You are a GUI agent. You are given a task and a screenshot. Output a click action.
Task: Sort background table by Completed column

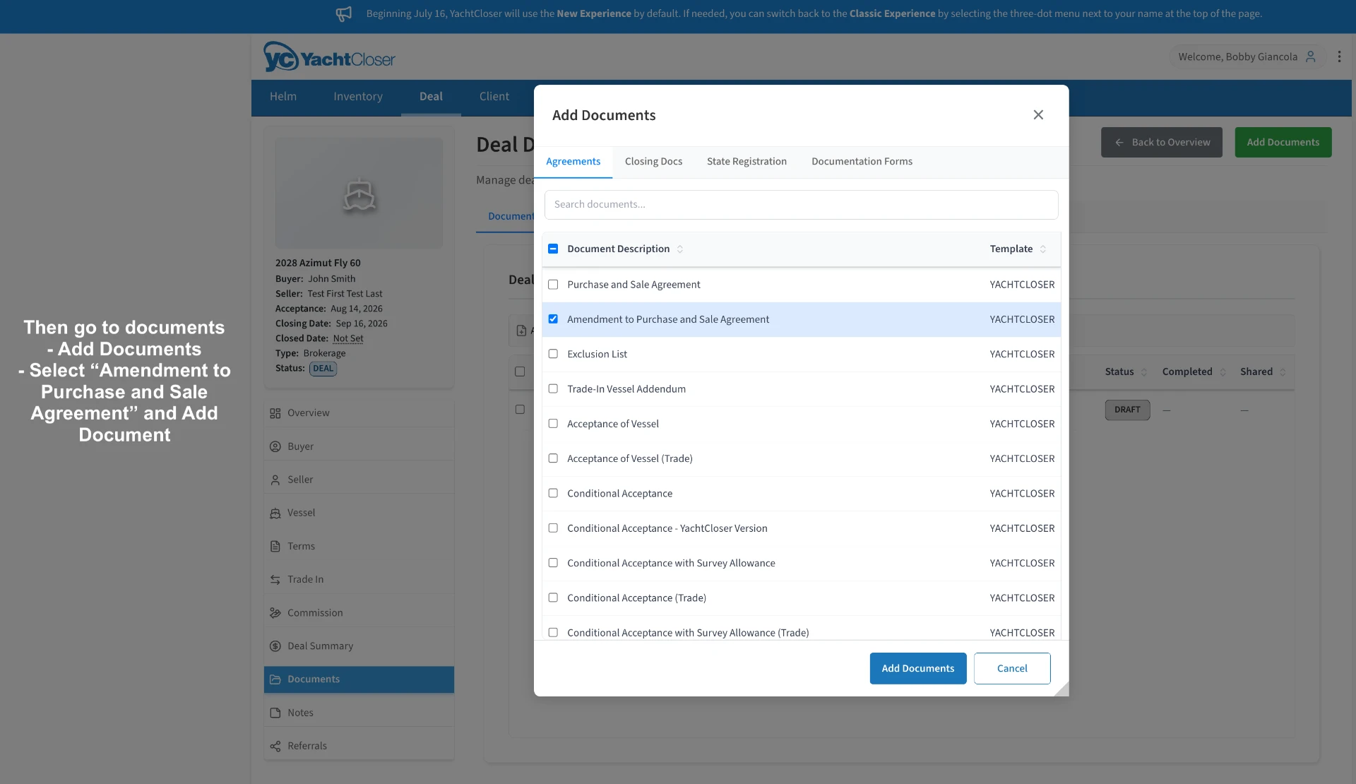point(1223,372)
